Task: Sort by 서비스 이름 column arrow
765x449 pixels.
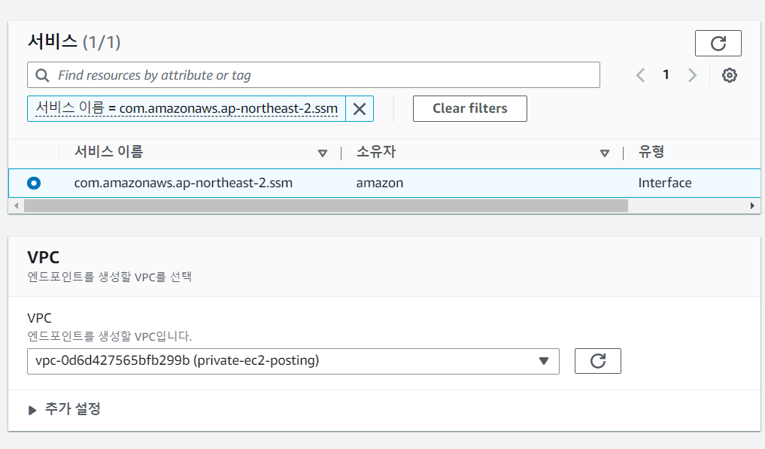Action: 323,153
